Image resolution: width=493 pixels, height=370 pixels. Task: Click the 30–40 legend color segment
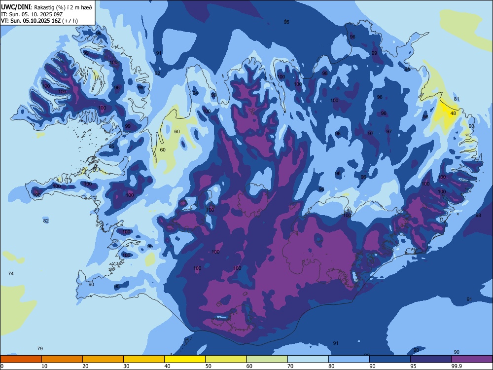click(x=144, y=359)
